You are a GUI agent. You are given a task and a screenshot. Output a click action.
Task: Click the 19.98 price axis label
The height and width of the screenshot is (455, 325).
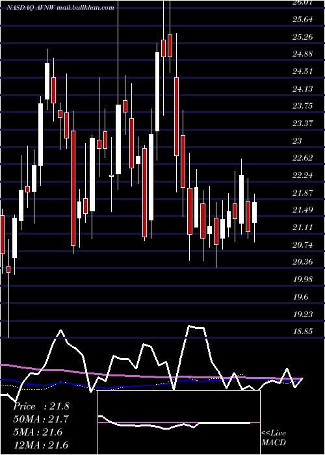[x=303, y=279]
